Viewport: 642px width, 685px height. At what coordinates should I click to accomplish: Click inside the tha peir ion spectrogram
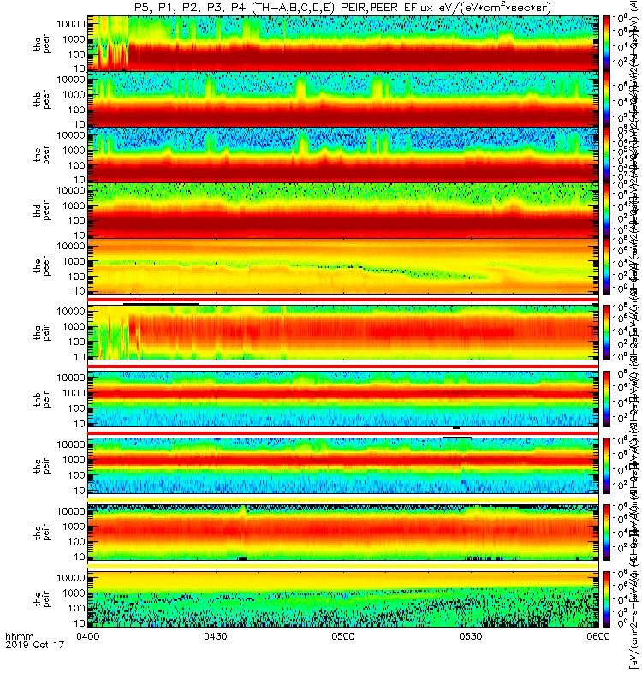pyautogui.click(x=343, y=332)
